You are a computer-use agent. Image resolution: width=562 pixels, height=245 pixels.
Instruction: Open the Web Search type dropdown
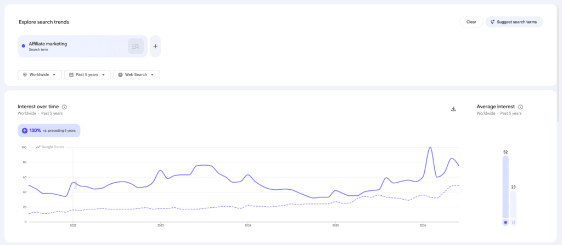click(137, 74)
